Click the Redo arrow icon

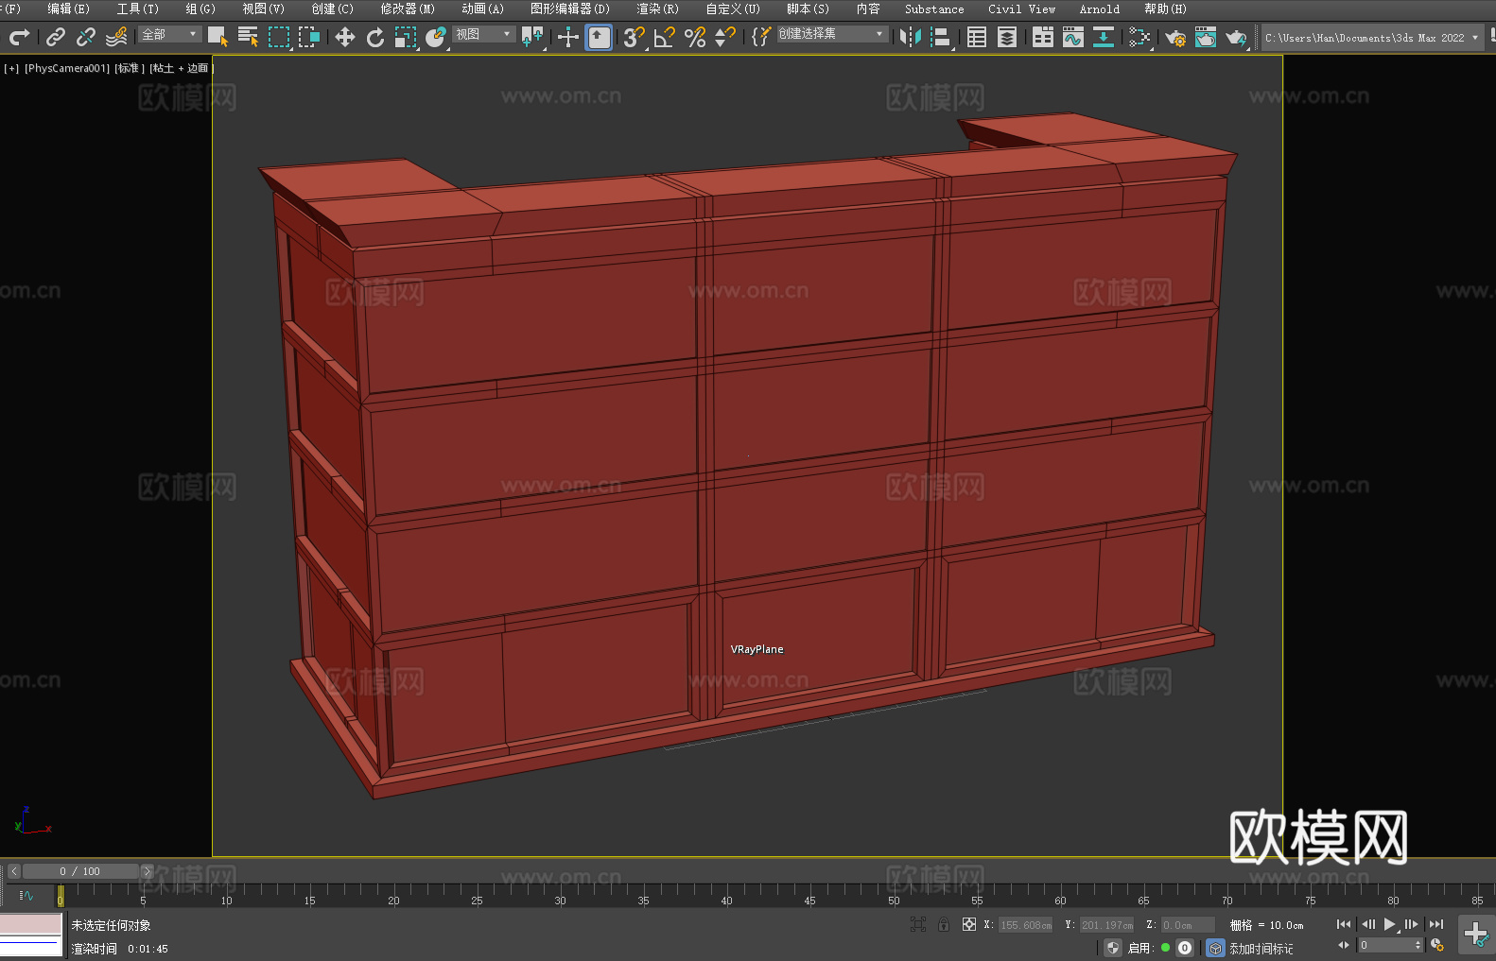[x=19, y=37]
